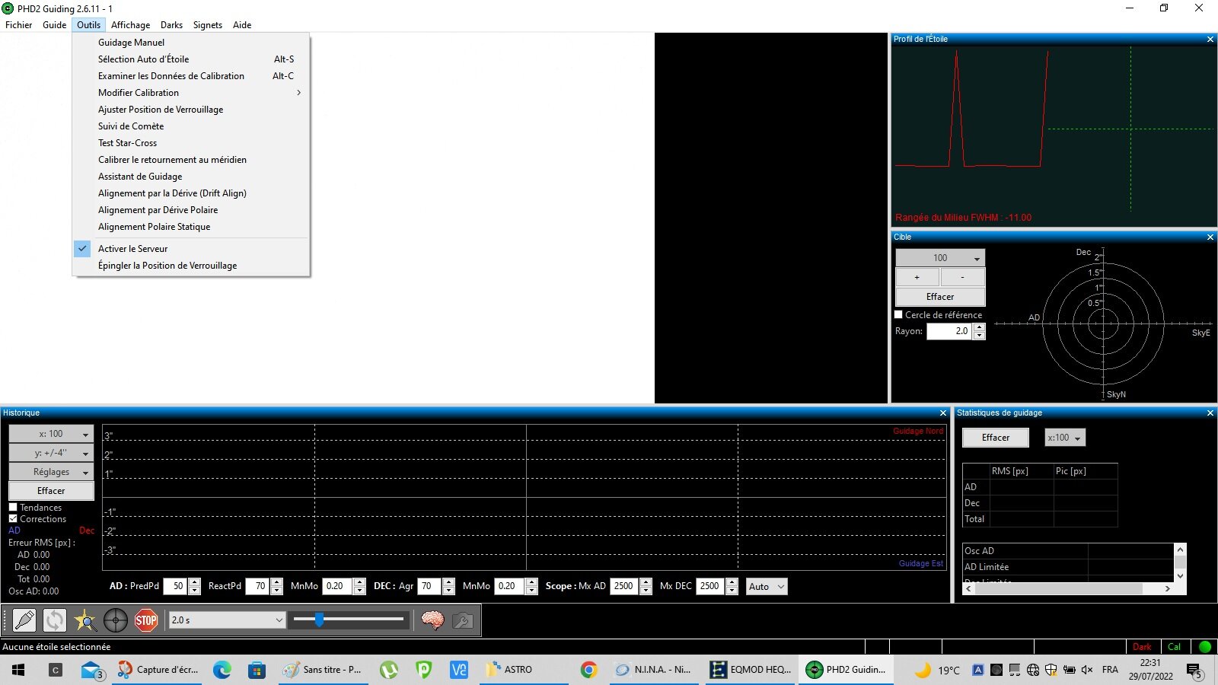Select Guidage Manuel from Outils menu
This screenshot has height=685, width=1218.
coord(191,43)
